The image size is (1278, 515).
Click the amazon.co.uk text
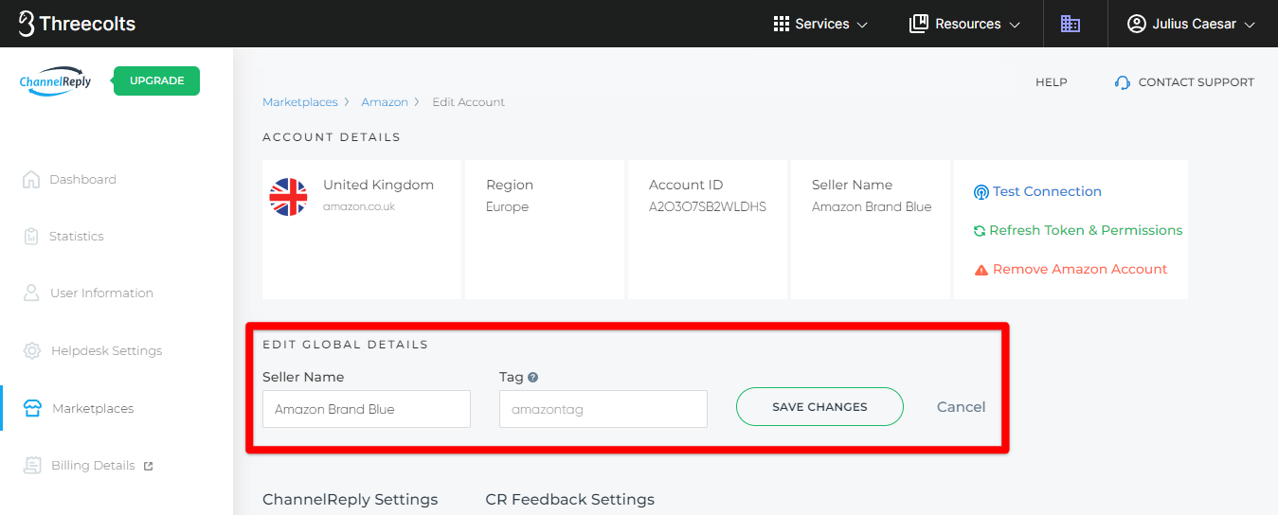coord(357,205)
